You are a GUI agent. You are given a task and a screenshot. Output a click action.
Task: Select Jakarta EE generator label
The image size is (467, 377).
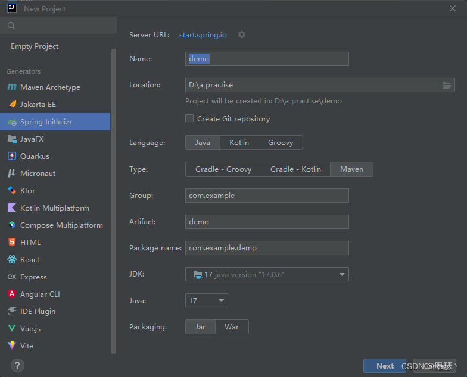click(38, 105)
